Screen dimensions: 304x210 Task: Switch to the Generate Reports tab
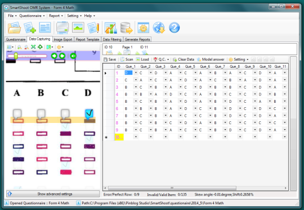point(137,39)
